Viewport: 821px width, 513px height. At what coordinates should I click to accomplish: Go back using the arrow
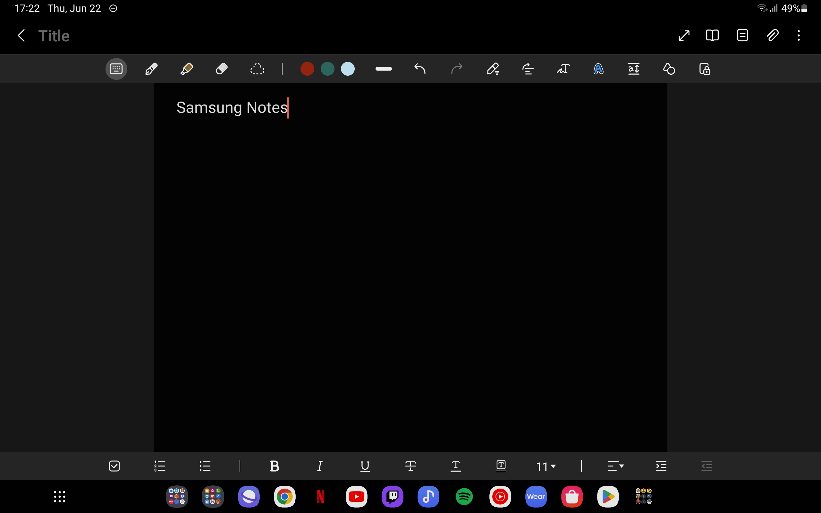click(x=21, y=35)
